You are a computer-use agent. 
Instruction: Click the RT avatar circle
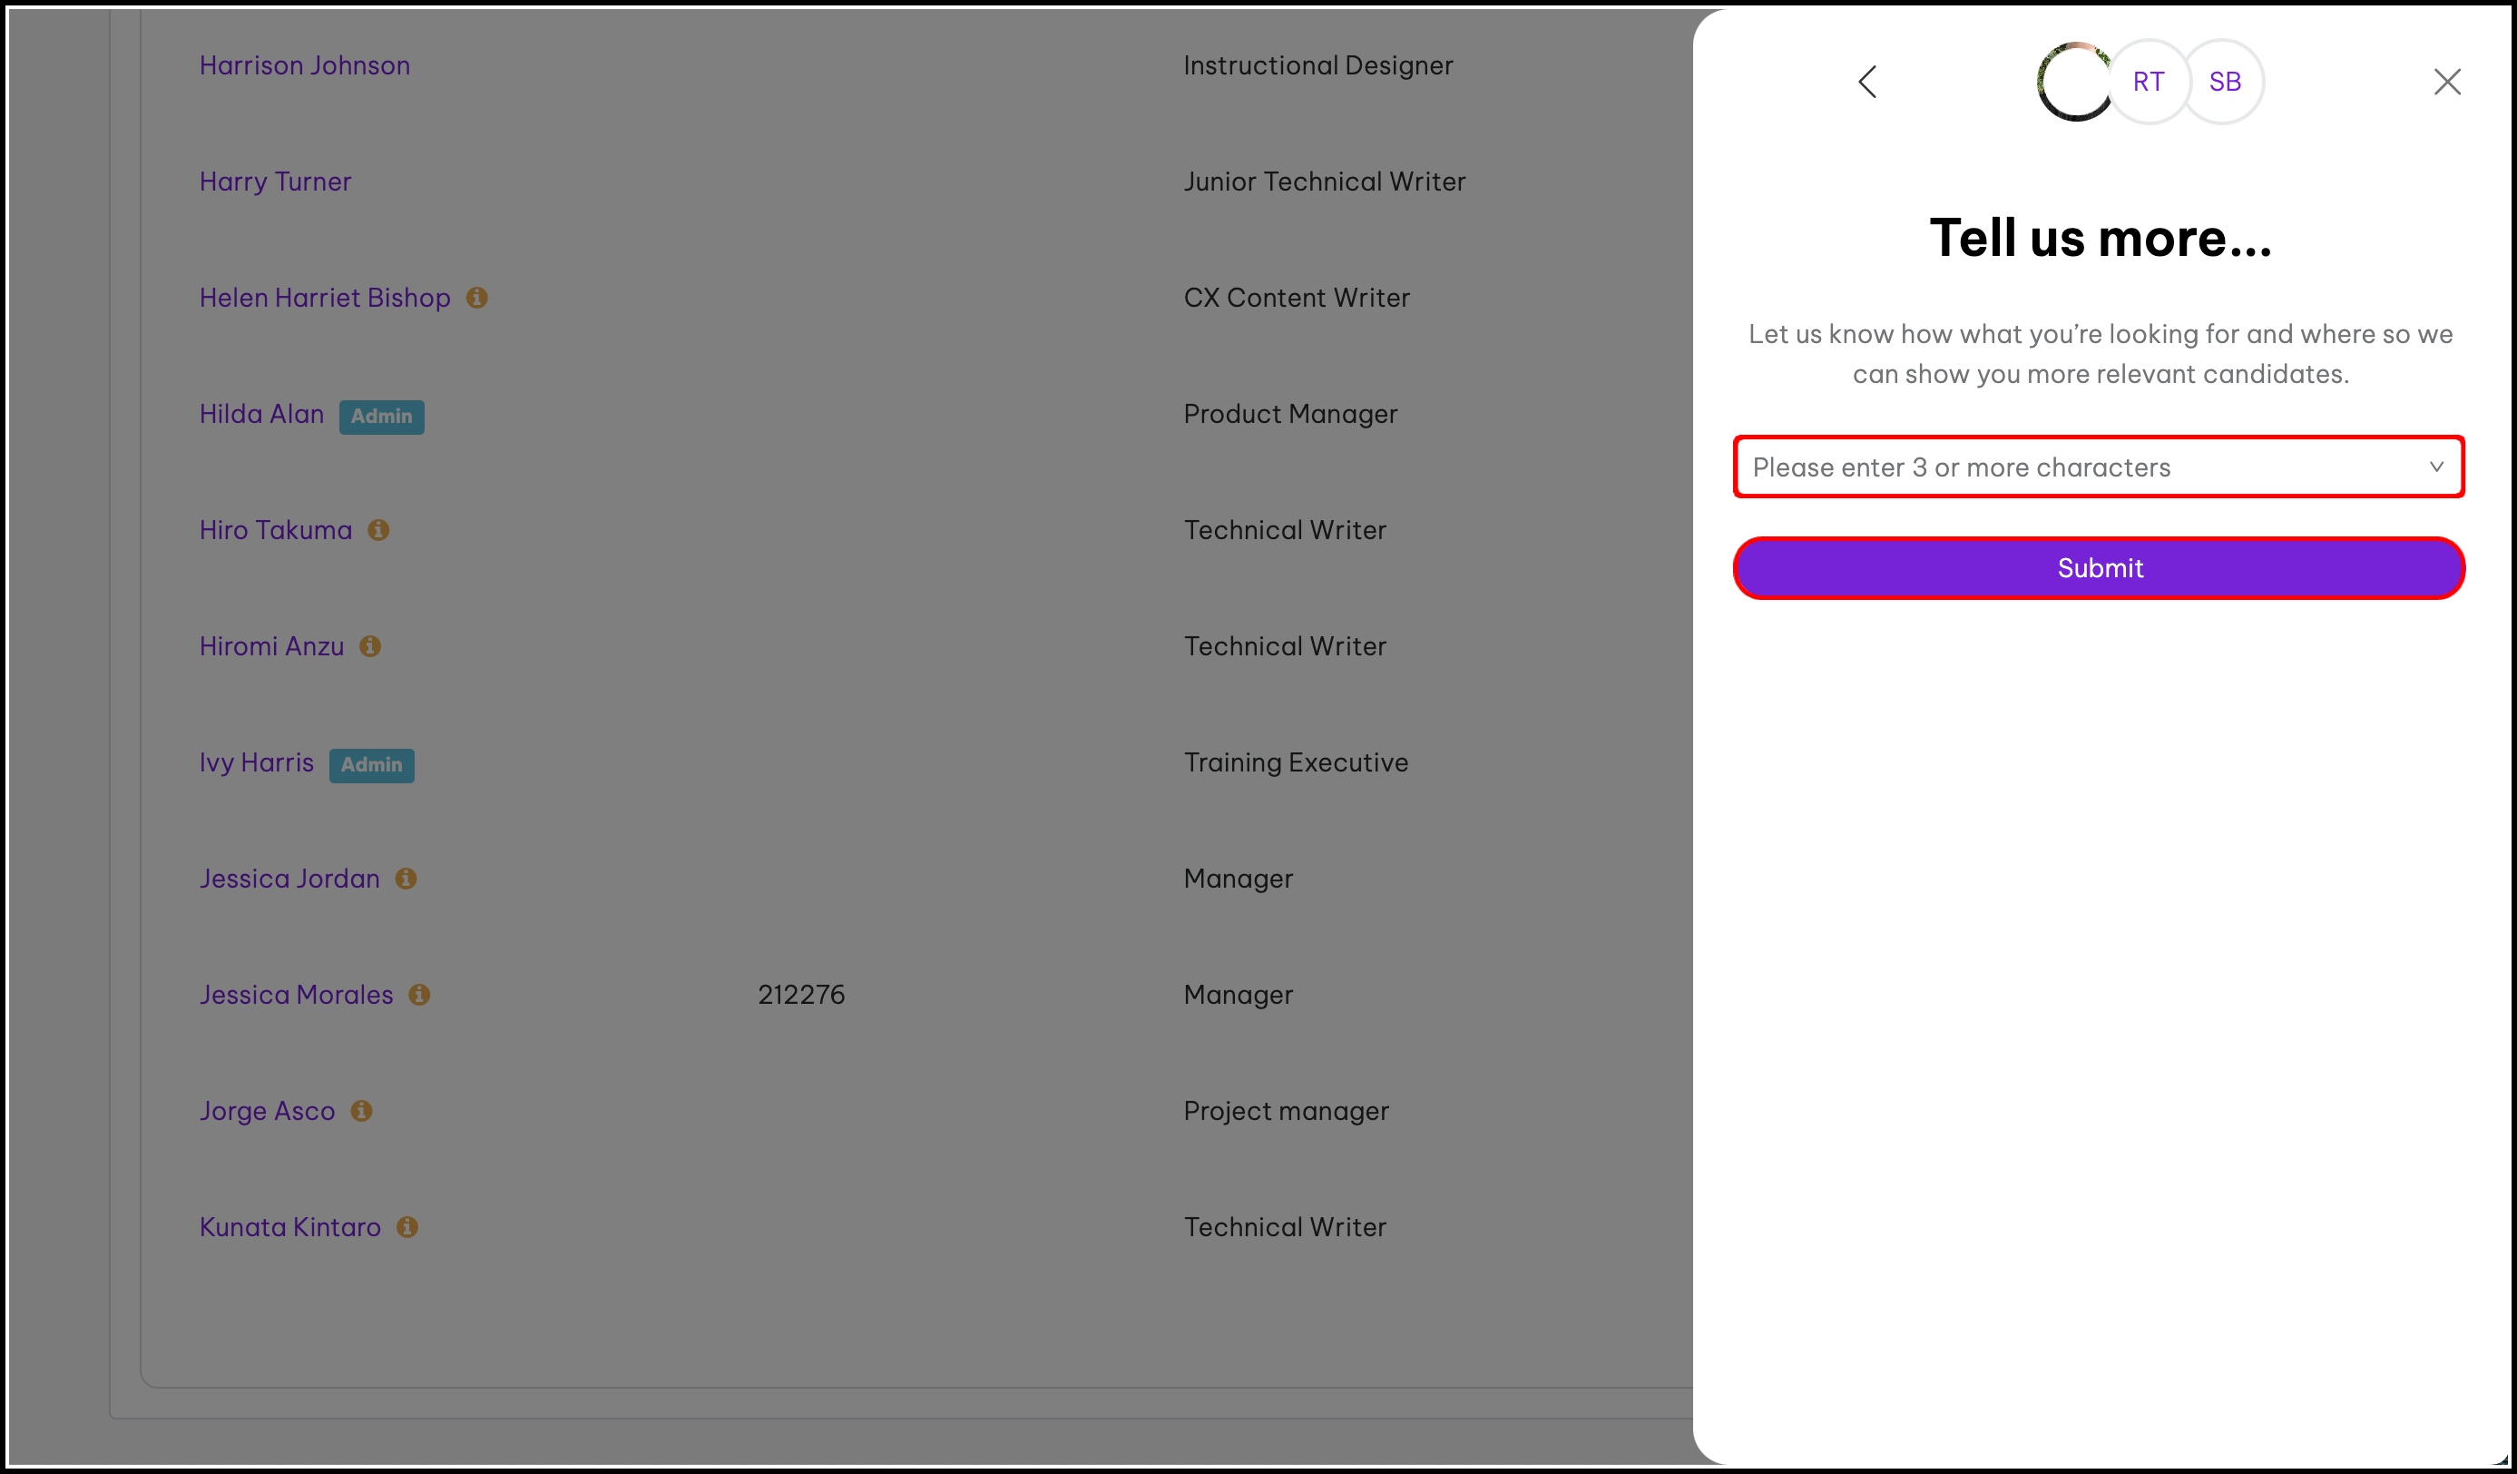tap(2149, 82)
